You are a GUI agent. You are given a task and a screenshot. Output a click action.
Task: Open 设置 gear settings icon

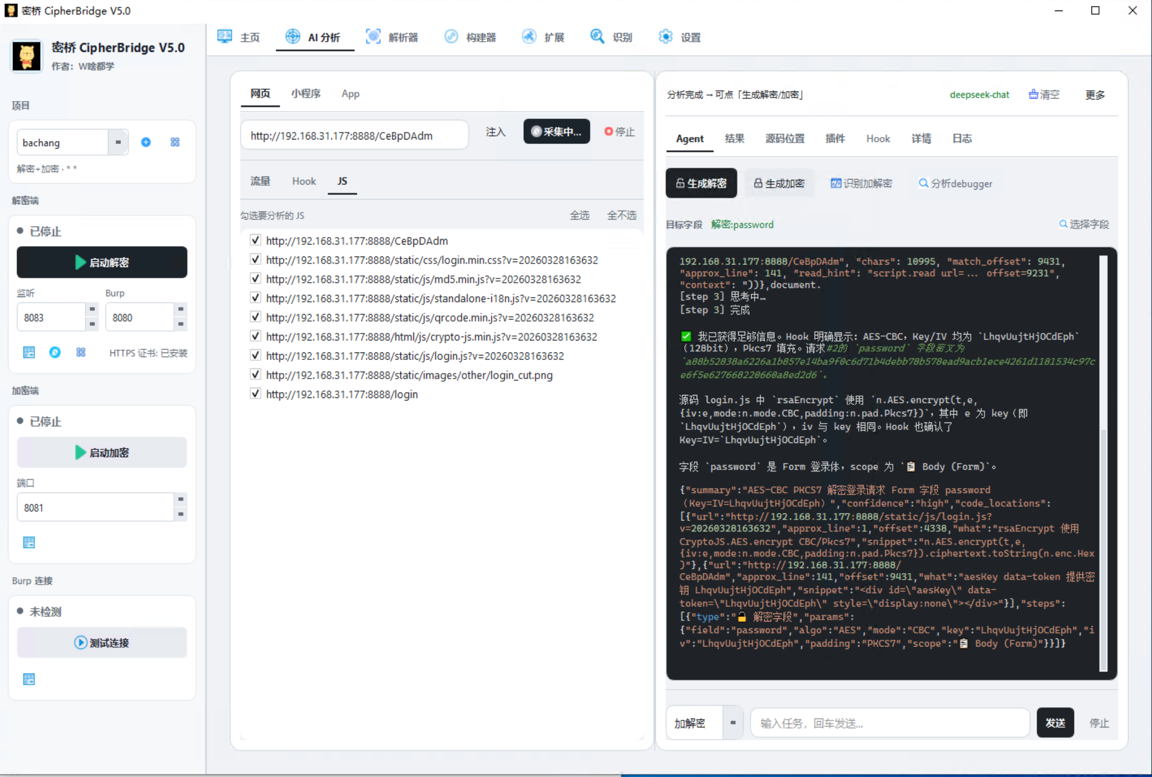tap(665, 36)
